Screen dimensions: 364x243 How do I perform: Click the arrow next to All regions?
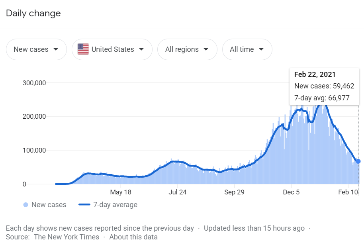click(x=206, y=49)
